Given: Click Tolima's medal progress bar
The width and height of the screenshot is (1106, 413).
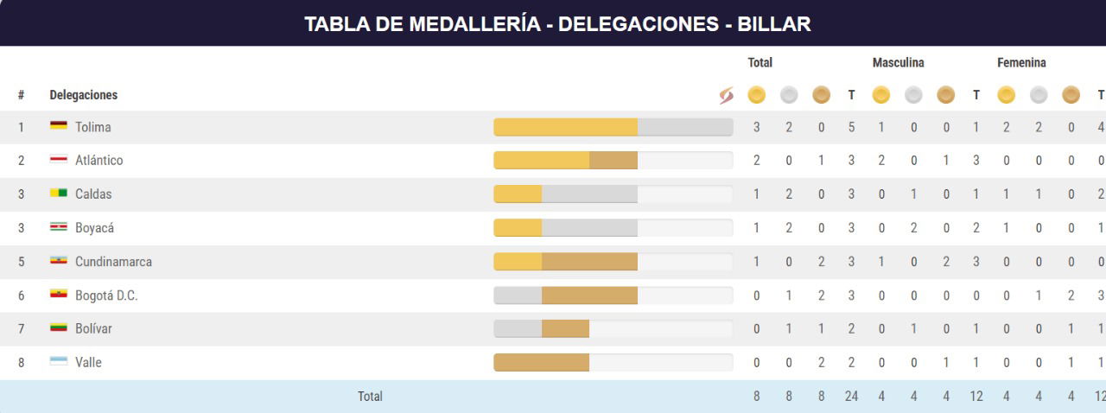Looking at the screenshot, I should click(x=613, y=127).
